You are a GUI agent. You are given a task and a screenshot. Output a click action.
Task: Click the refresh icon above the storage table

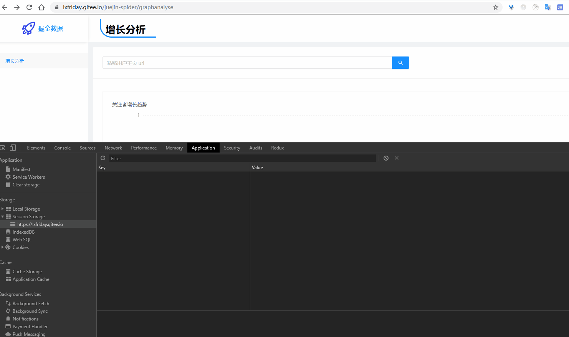103,158
